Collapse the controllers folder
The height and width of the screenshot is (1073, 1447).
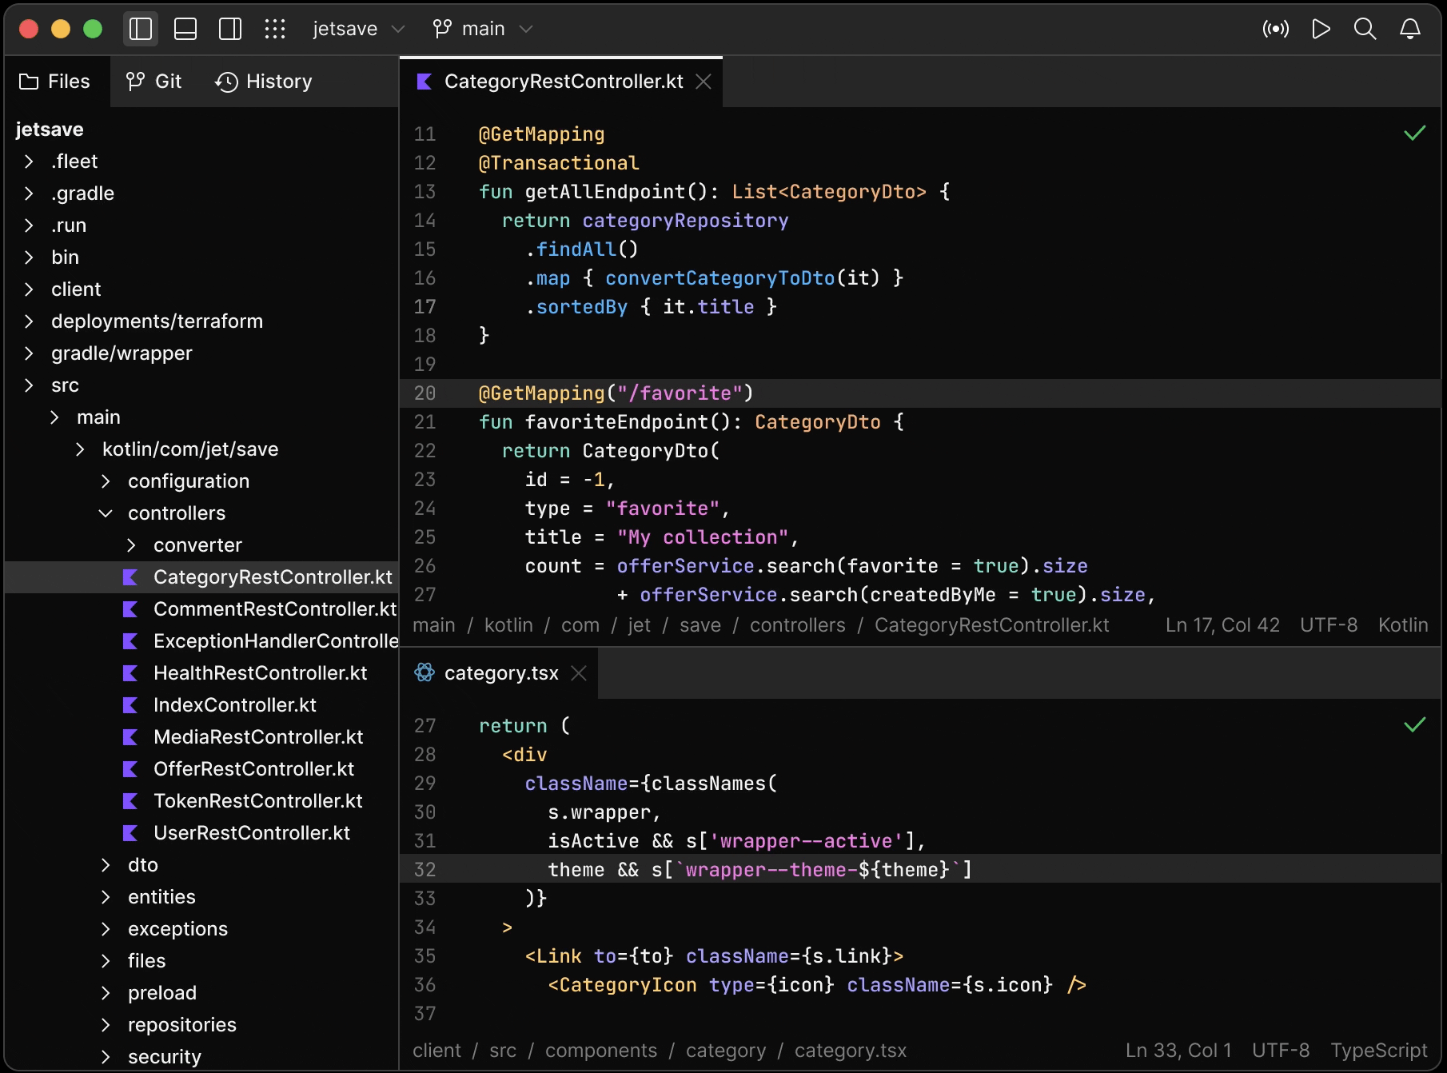coord(106,513)
